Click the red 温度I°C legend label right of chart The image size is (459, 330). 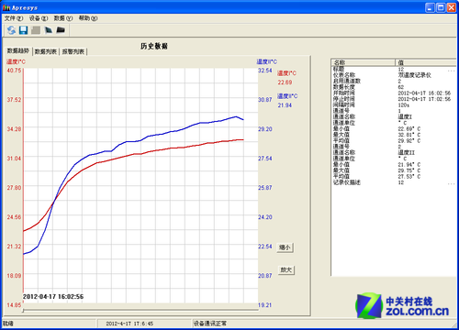pos(286,73)
